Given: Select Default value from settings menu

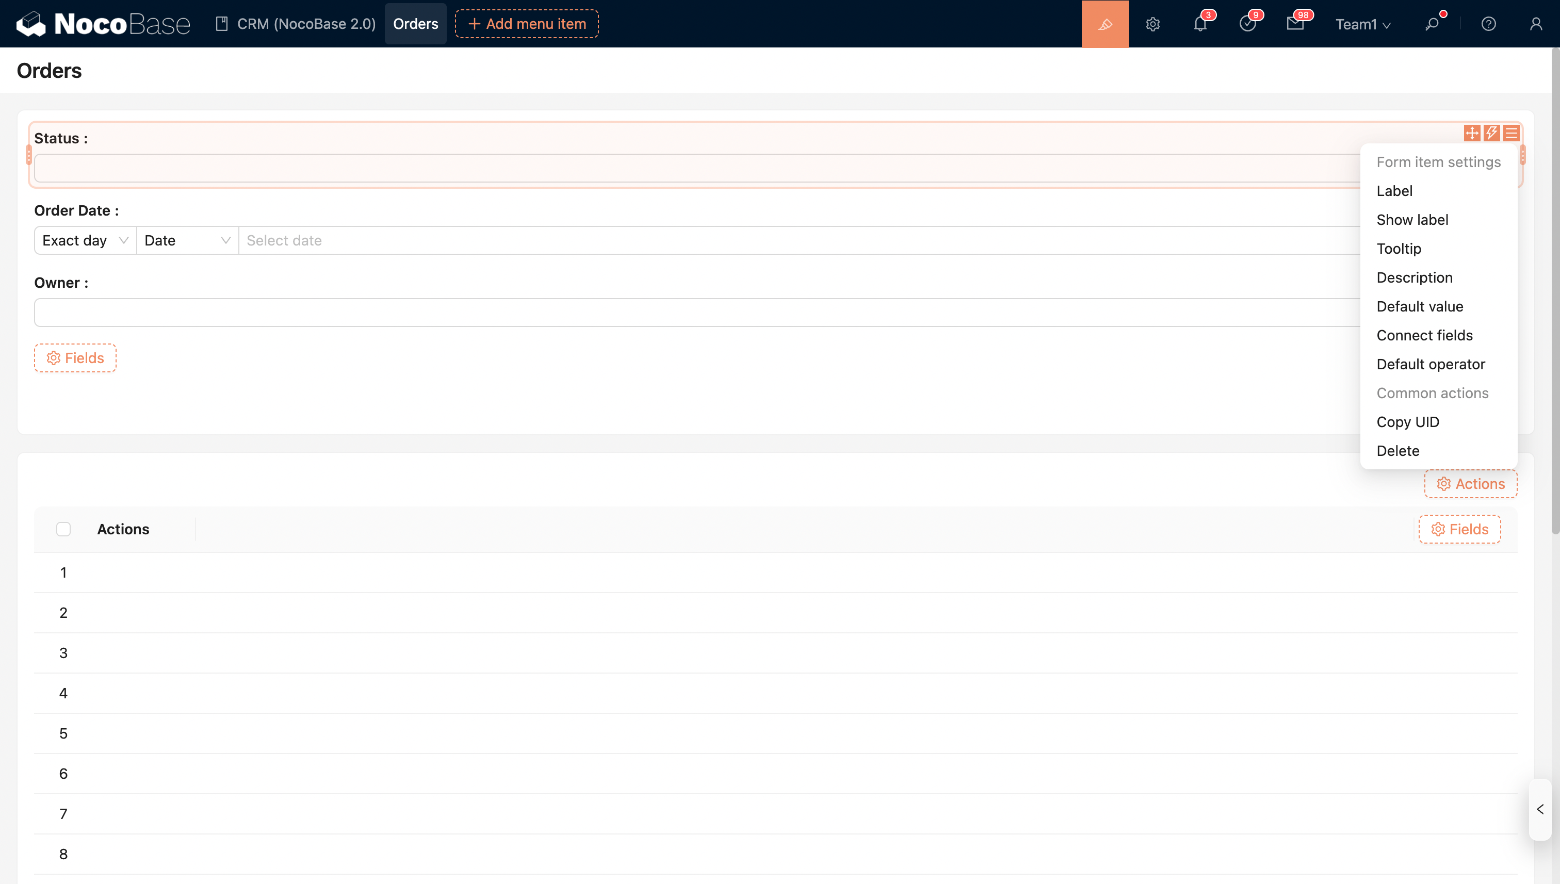Looking at the screenshot, I should pos(1420,306).
